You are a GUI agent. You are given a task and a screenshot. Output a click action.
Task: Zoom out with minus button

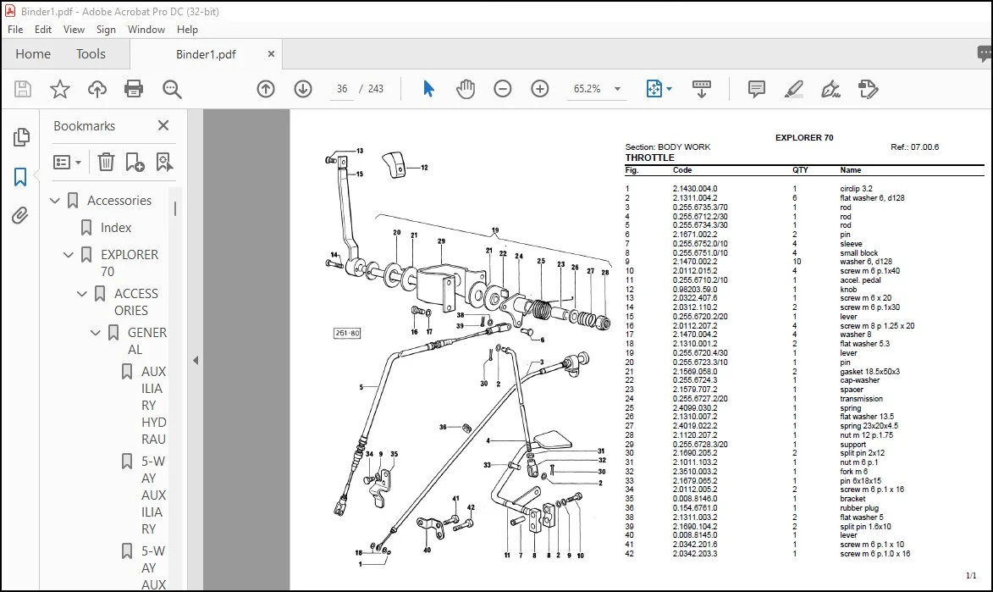point(503,89)
